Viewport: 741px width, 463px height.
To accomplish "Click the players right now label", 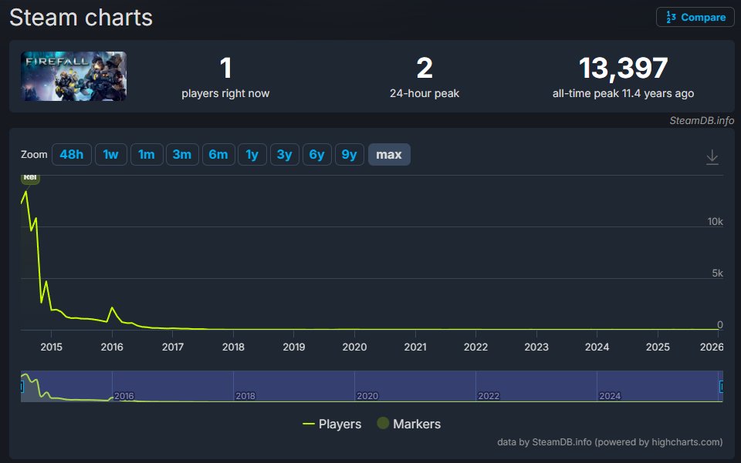I will [225, 93].
